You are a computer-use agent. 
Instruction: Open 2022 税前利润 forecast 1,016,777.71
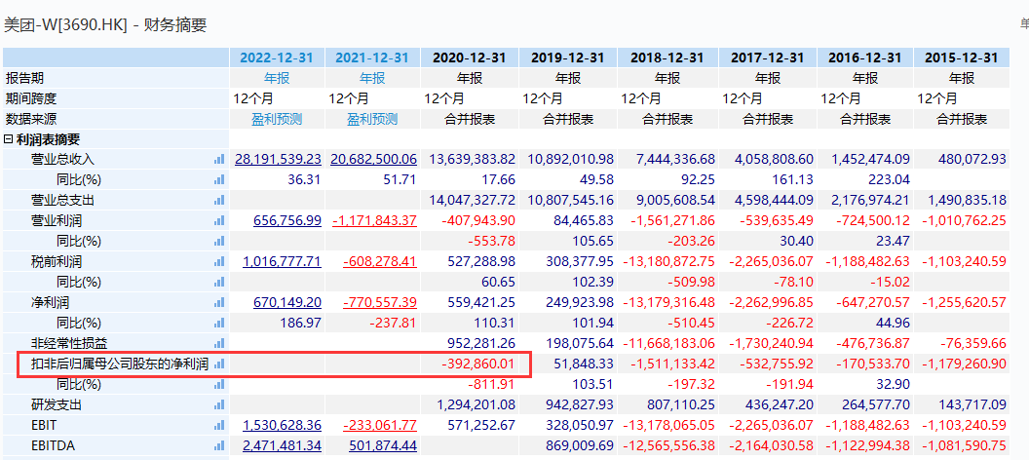(x=283, y=262)
